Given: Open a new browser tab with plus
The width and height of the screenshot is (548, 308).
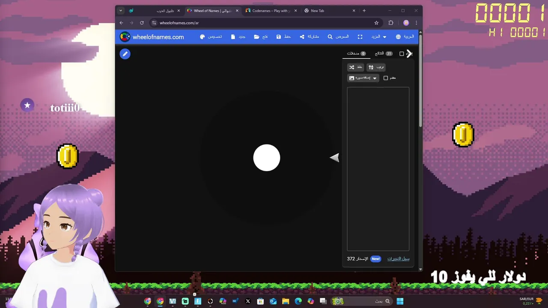Looking at the screenshot, I should coord(364,11).
